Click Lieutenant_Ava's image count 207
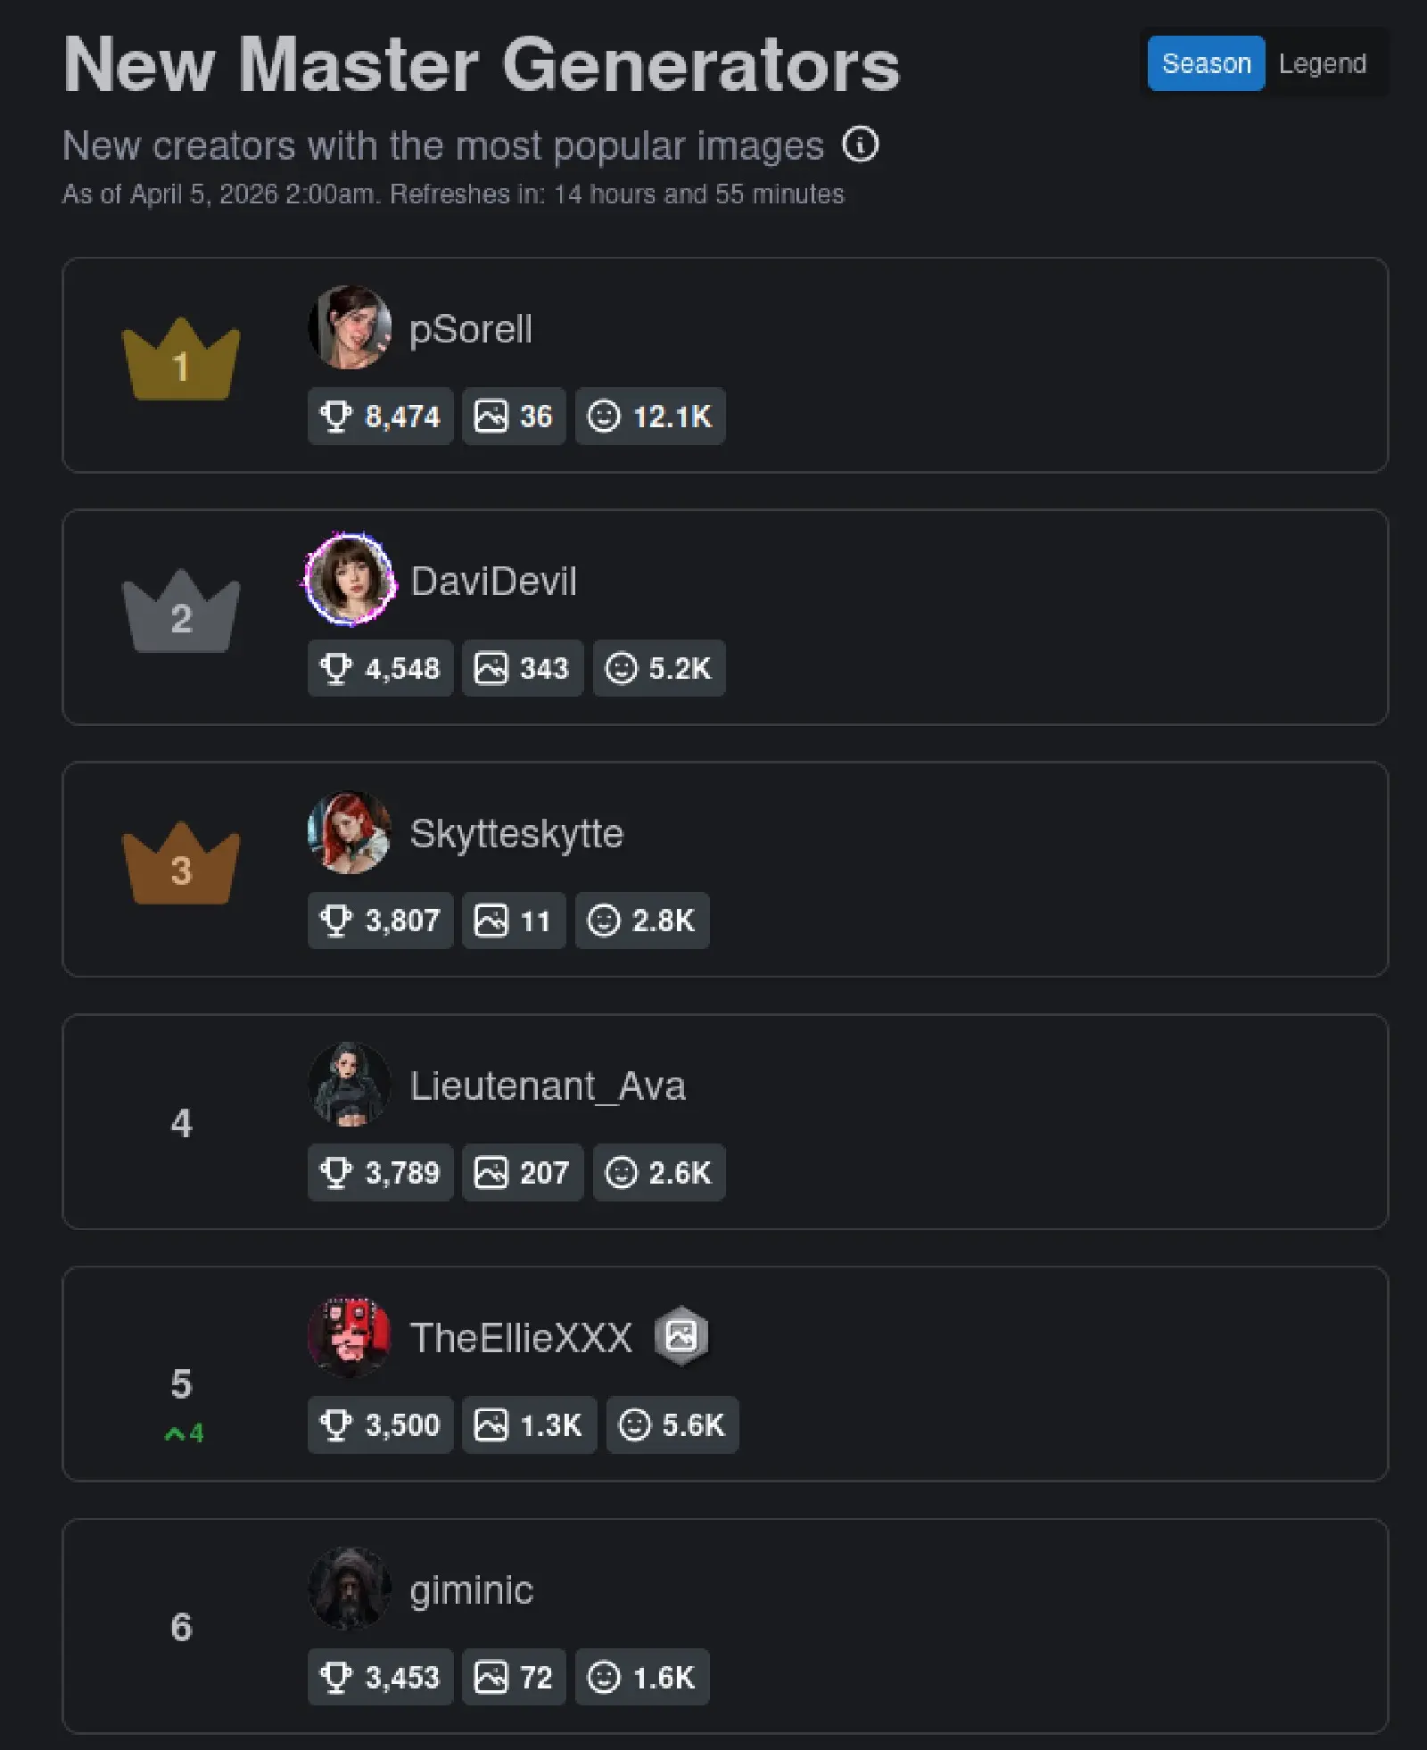This screenshot has height=1750, width=1427. (x=523, y=1173)
